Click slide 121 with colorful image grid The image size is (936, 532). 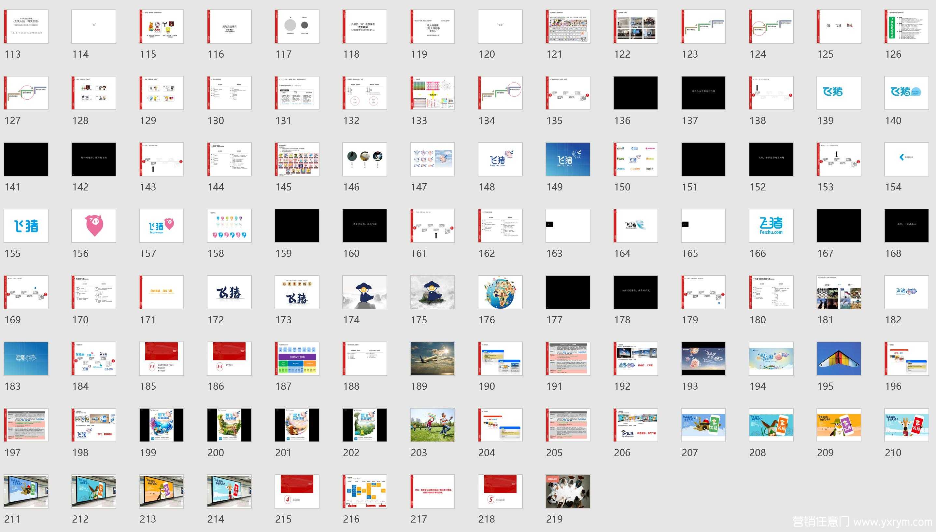(x=568, y=27)
